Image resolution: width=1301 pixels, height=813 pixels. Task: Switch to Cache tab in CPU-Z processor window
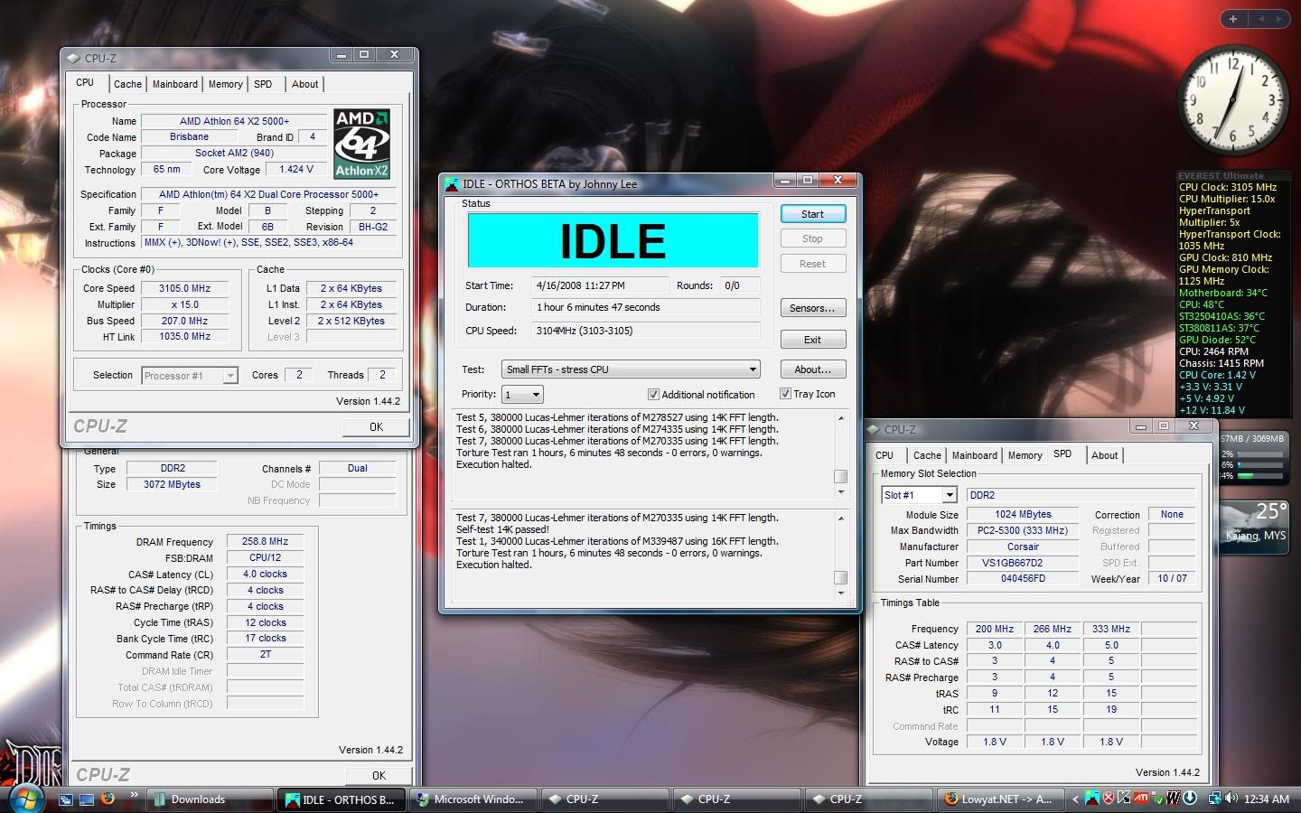coord(127,84)
